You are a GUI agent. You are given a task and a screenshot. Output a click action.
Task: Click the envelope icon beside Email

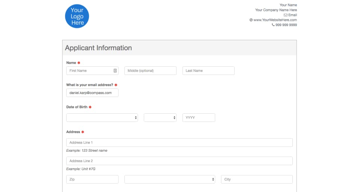285,15
